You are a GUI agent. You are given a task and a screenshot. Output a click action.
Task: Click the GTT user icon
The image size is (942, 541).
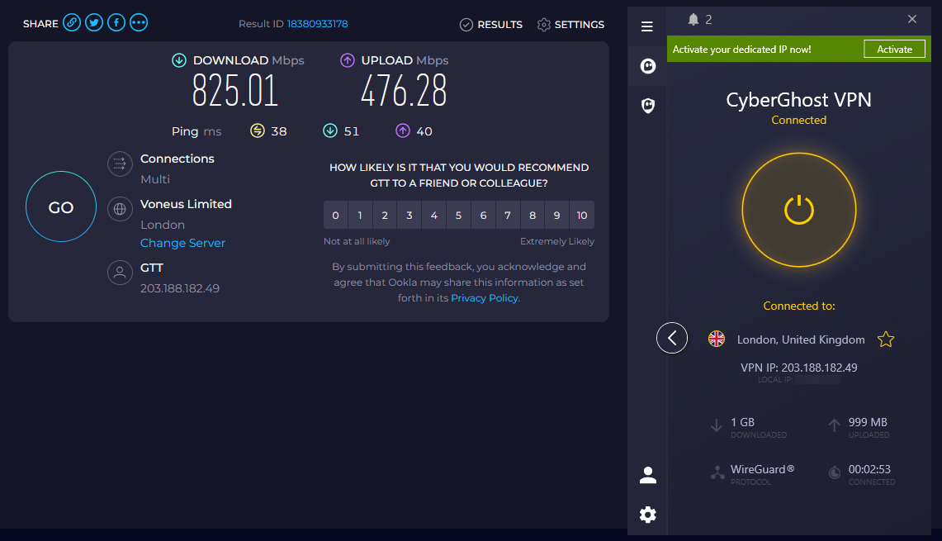[x=120, y=273]
